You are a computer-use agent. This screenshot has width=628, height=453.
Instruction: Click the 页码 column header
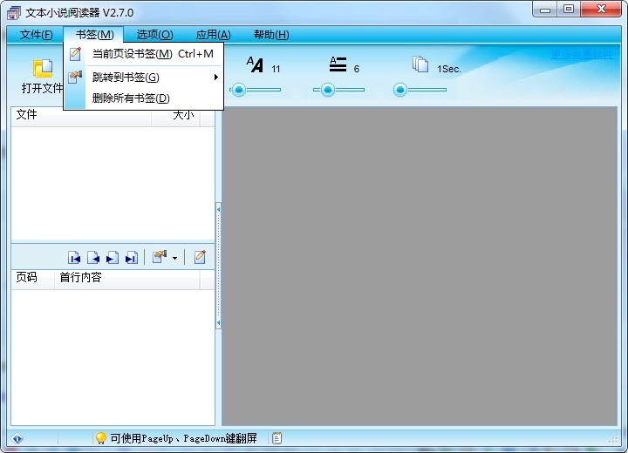coord(33,279)
